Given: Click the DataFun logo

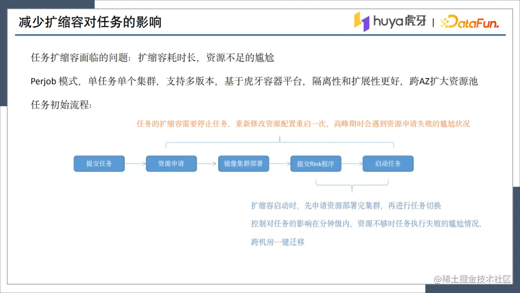Looking at the screenshot, I should (469, 22).
